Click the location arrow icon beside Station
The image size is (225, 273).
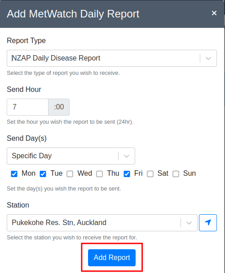click(208, 223)
